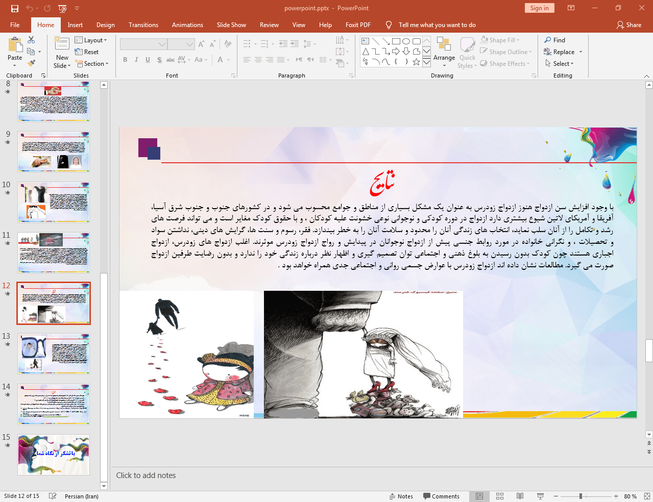Toggle Bold formatting
This screenshot has width=653, height=502.
pyautogui.click(x=125, y=60)
